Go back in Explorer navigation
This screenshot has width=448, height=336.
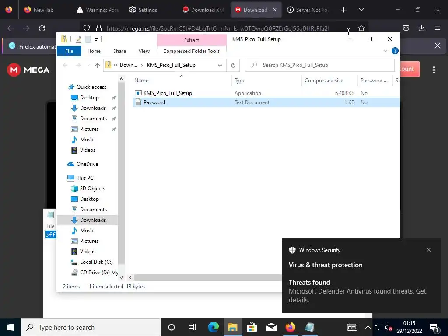pyautogui.click(x=65, y=66)
